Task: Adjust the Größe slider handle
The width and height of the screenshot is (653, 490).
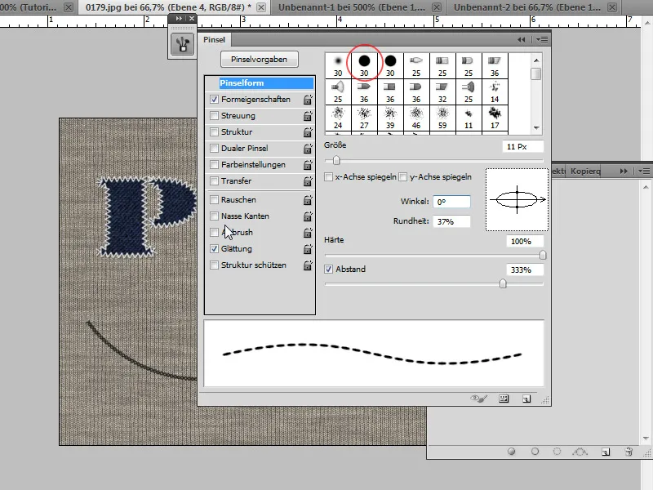Action: 336,160
